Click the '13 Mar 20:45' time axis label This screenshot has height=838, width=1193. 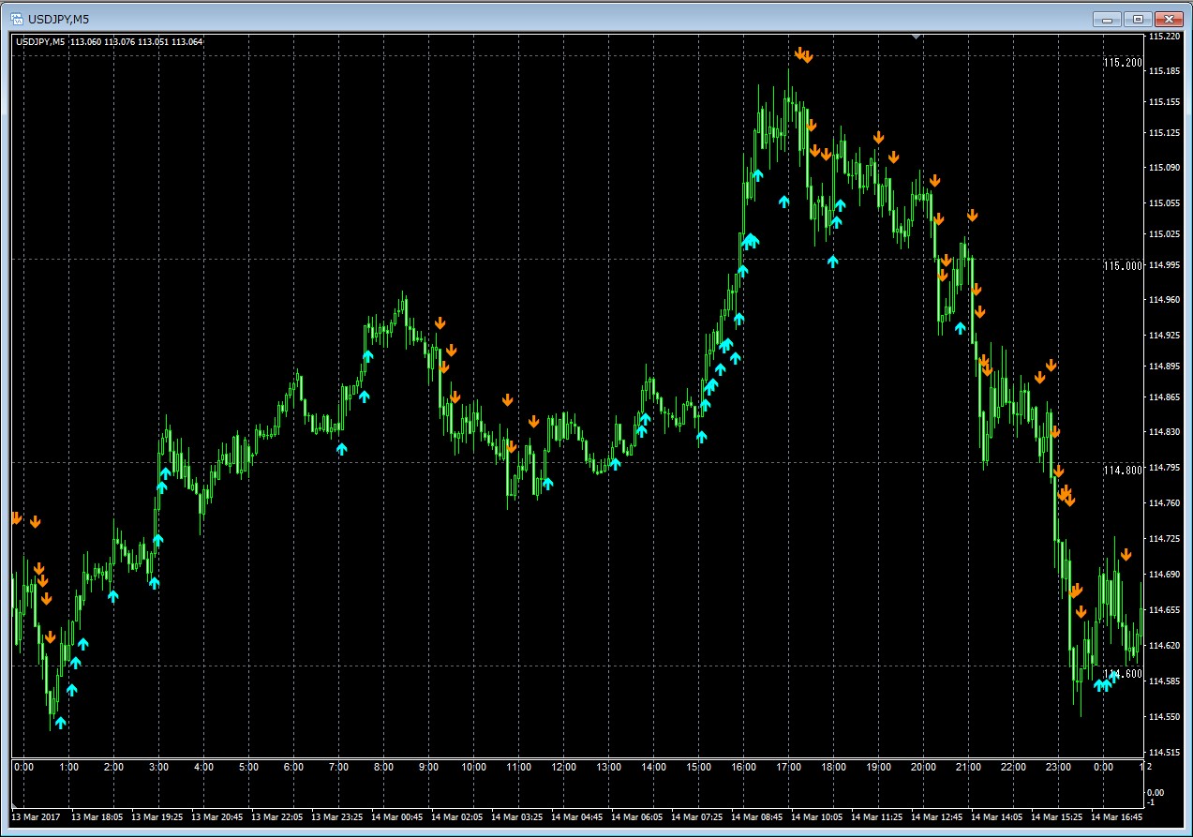pyautogui.click(x=216, y=816)
